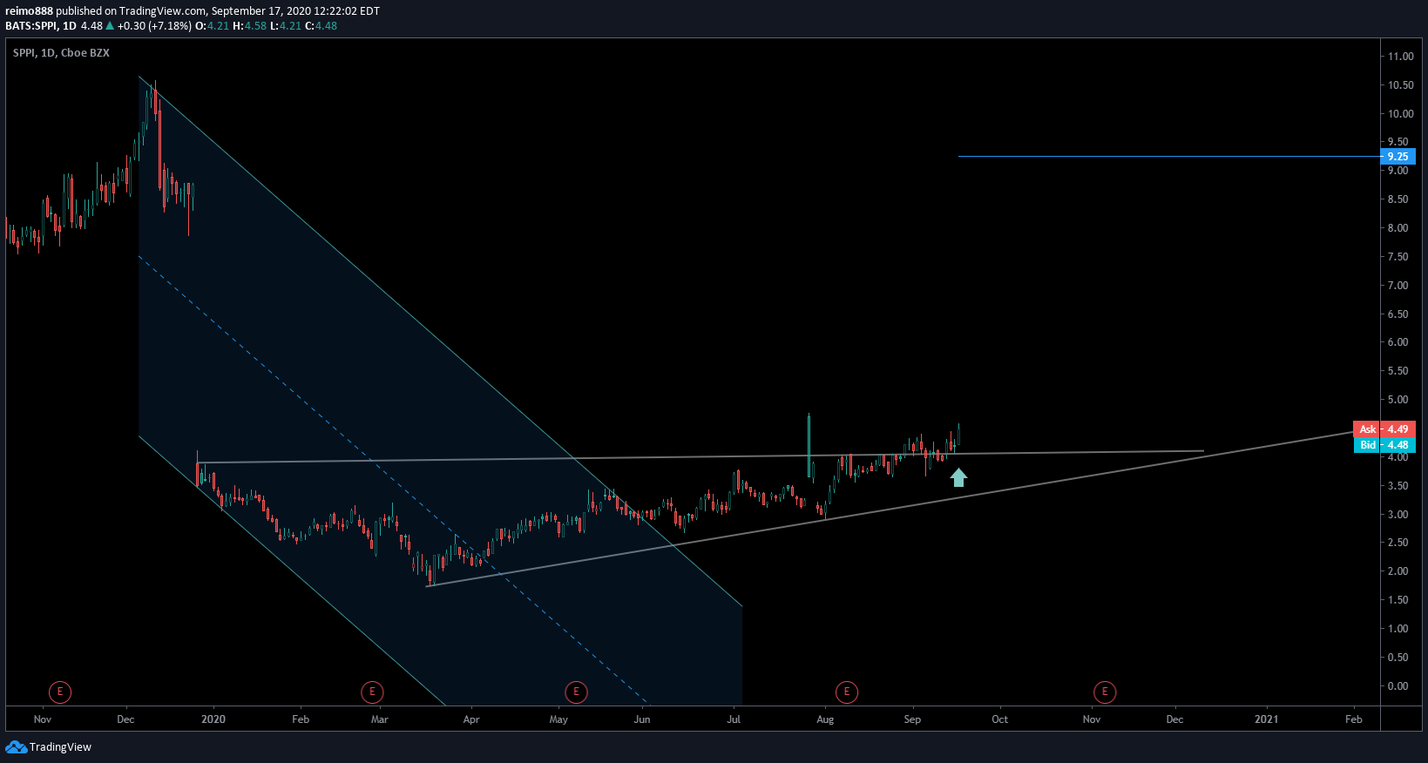Open the earnings marker above the May label
The height and width of the screenshot is (763, 1428).
(x=576, y=692)
